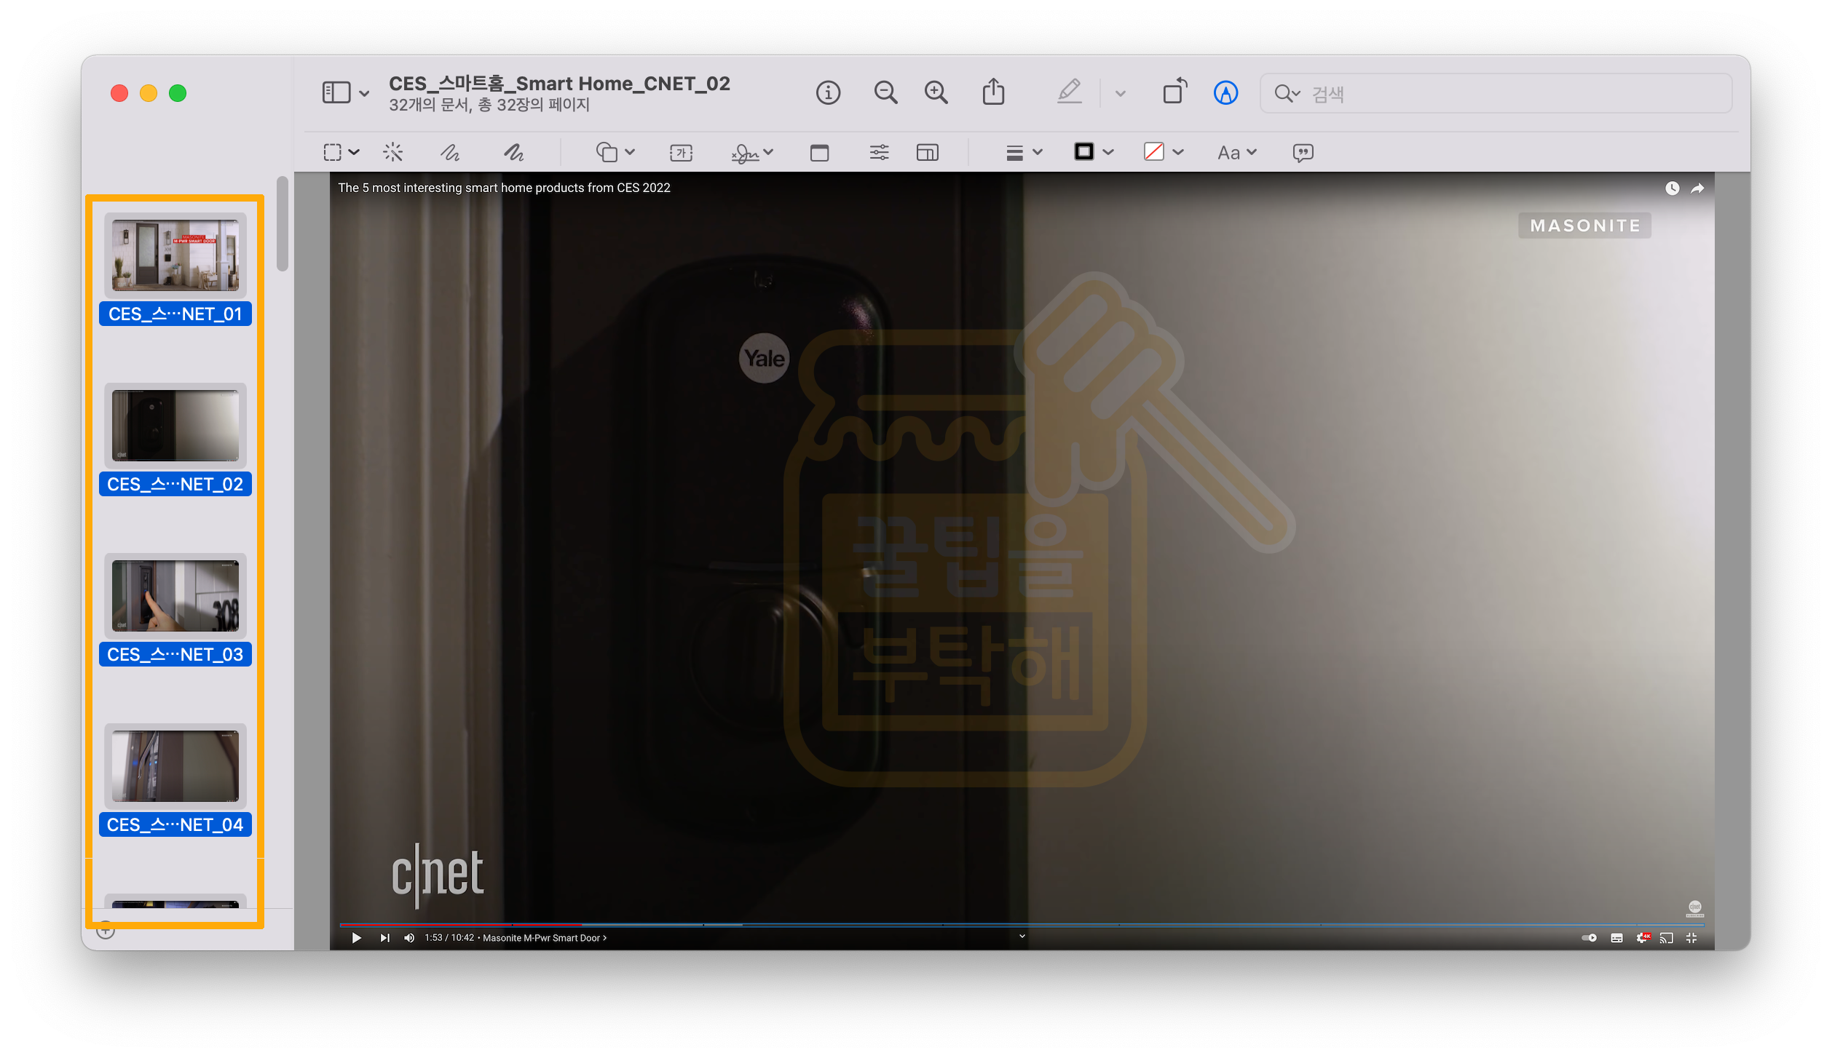Select the Sketch pen tool

[x=450, y=153]
